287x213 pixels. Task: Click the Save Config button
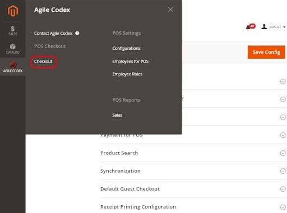click(x=266, y=52)
